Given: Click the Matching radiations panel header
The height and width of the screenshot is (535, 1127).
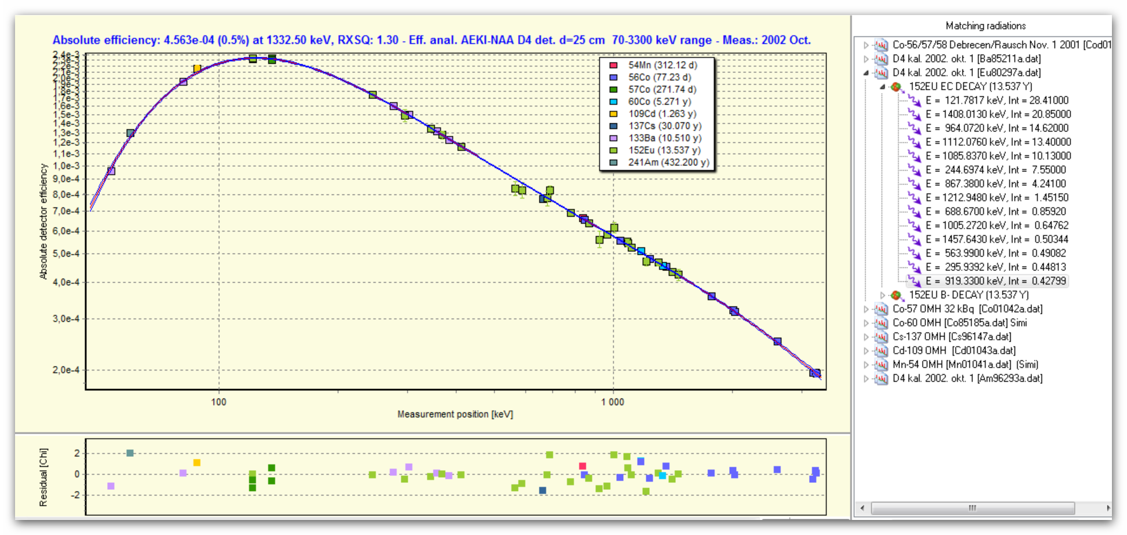Looking at the screenshot, I should pos(986,26).
